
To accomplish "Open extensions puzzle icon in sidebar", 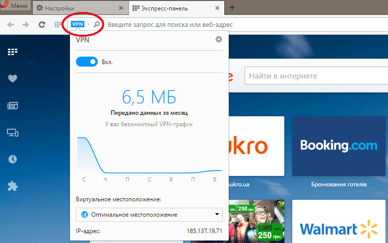I will [12, 186].
